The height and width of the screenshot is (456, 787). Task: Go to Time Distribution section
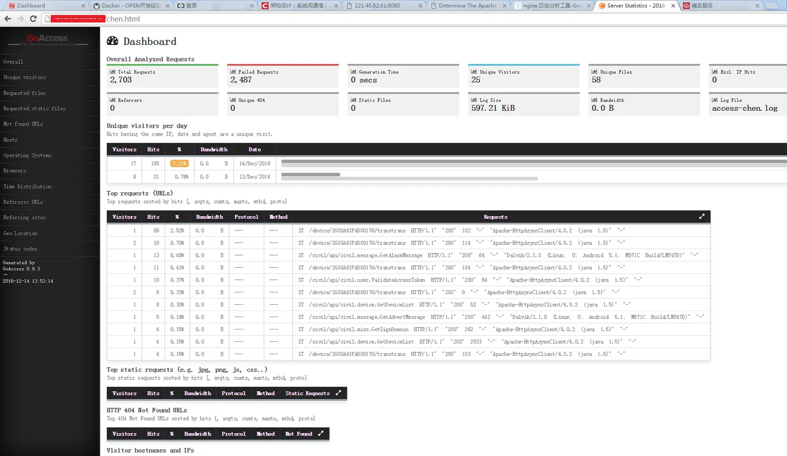coord(49,187)
